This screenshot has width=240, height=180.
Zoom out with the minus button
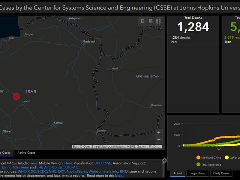tap(159, 139)
